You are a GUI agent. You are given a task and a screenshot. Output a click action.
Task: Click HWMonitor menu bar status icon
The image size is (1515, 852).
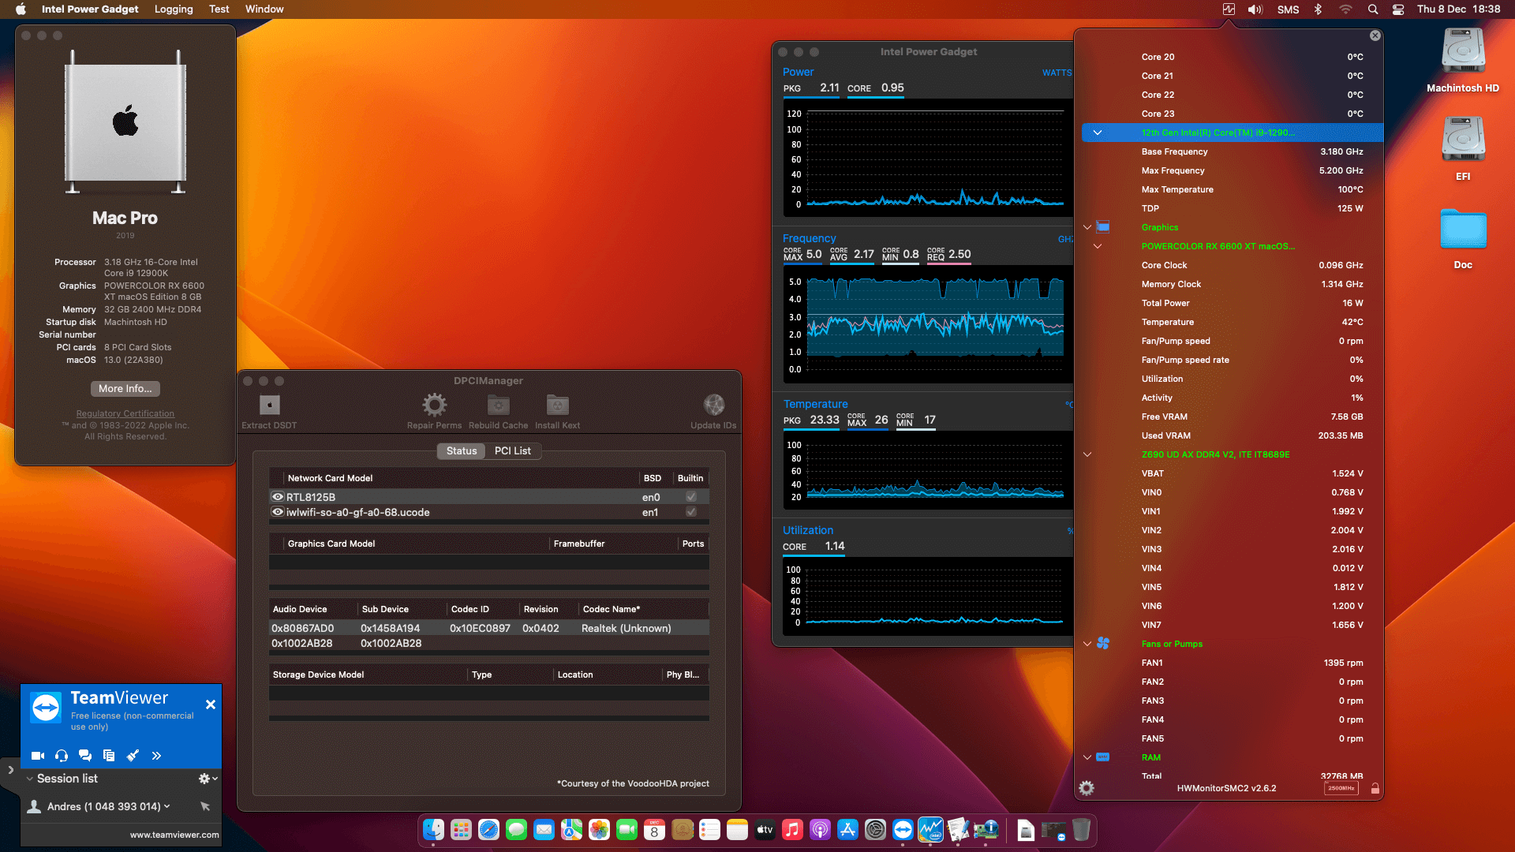click(1229, 9)
